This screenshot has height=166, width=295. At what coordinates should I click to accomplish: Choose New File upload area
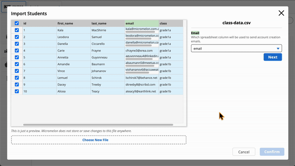pos(98,140)
